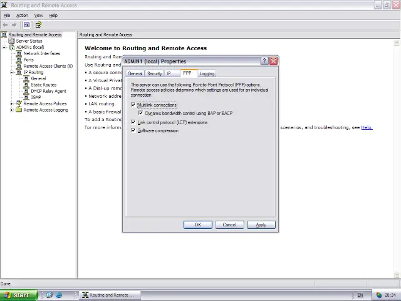401x301 pixels.
Task: Click the Network Interfaces icon
Action: tap(19, 53)
